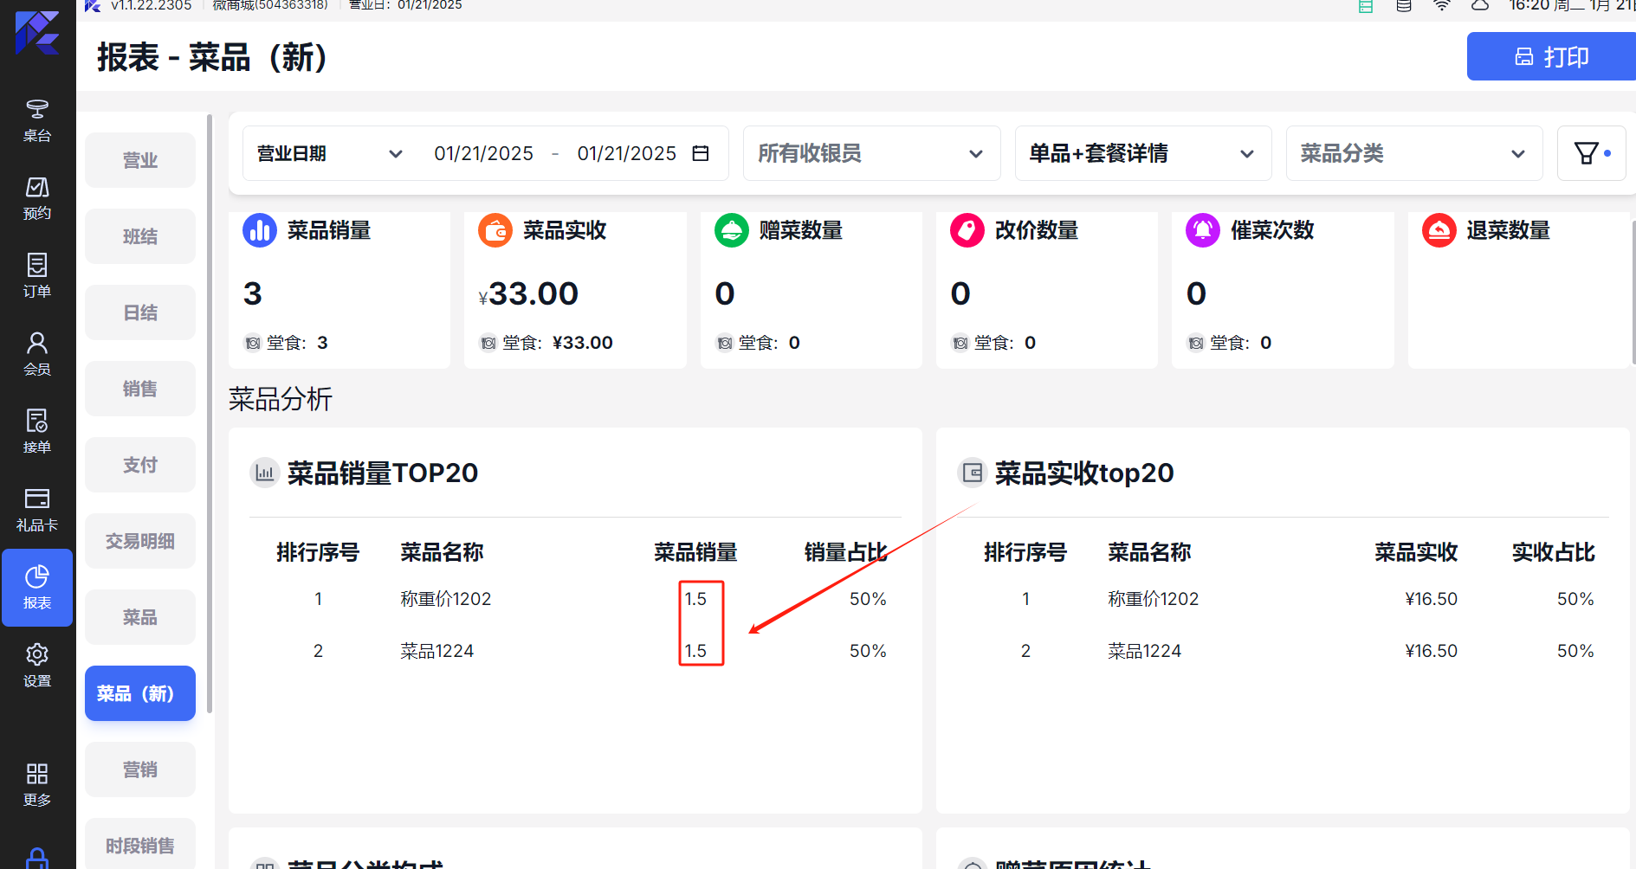Screen dimensions: 1636x869
Task: Click the main page scrollbar on the right
Action: (1633, 293)
